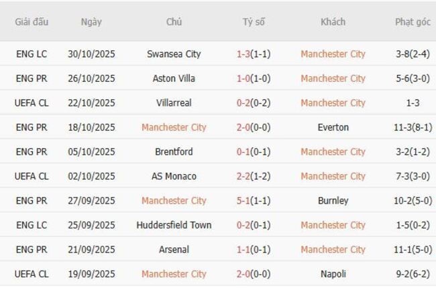
Task: Open the 5-1 score against Burnley
Action: (244, 200)
